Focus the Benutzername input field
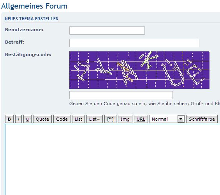220x195 pixels. point(107,30)
